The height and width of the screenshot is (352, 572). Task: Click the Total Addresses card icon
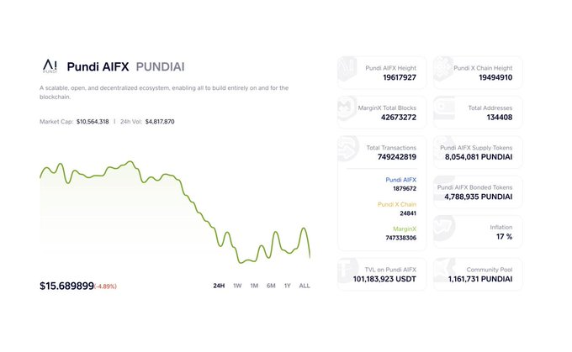pos(444,112)
